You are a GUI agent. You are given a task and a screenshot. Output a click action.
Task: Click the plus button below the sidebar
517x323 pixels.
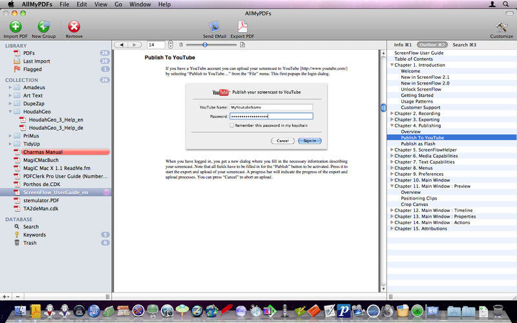(x=5, y=297)
